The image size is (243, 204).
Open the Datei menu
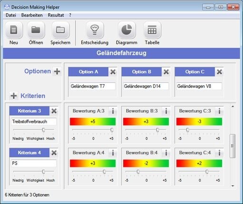click(11, 15)
